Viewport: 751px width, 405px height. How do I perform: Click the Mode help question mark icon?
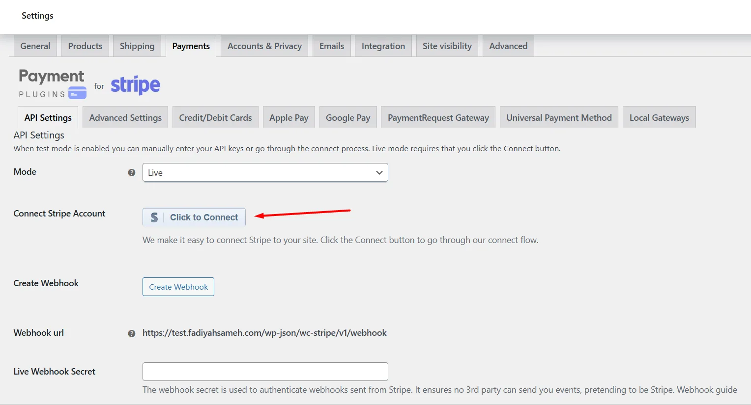click(x=132, y=173)
